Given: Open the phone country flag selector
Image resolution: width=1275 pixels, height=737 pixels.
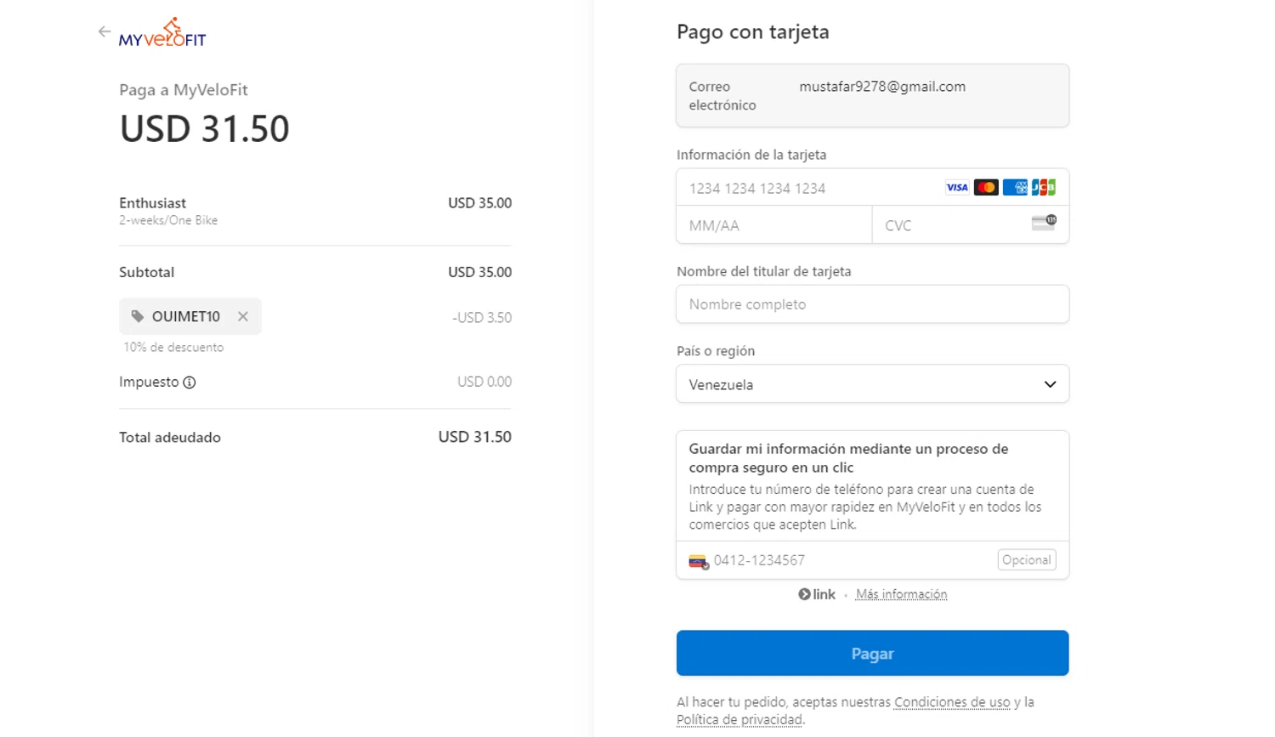Looking at the screenshot, I should [x=699, y=561].
